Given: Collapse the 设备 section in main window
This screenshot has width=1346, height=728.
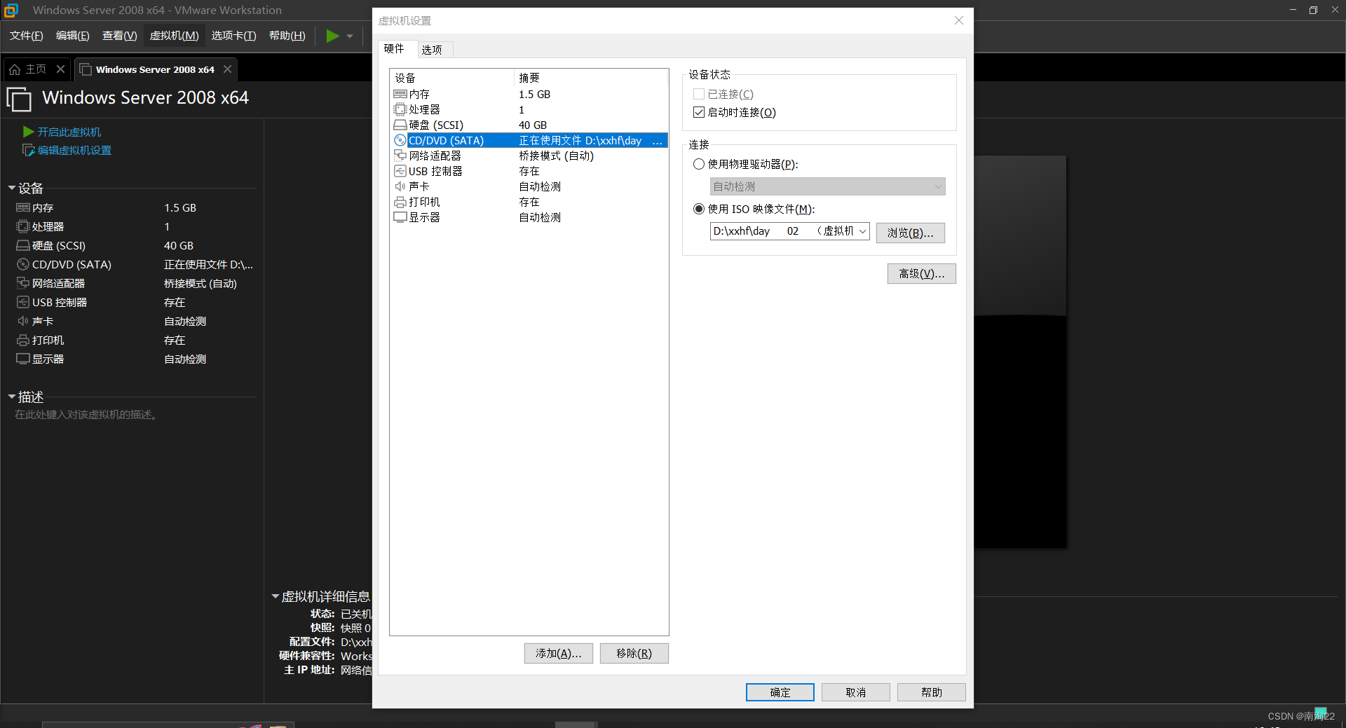Looking at the screenshot, I should coord(12,188).
